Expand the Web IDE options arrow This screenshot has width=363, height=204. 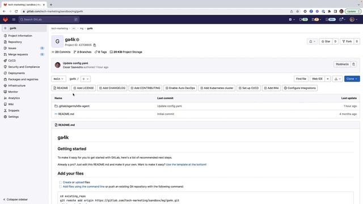point(328,79)
